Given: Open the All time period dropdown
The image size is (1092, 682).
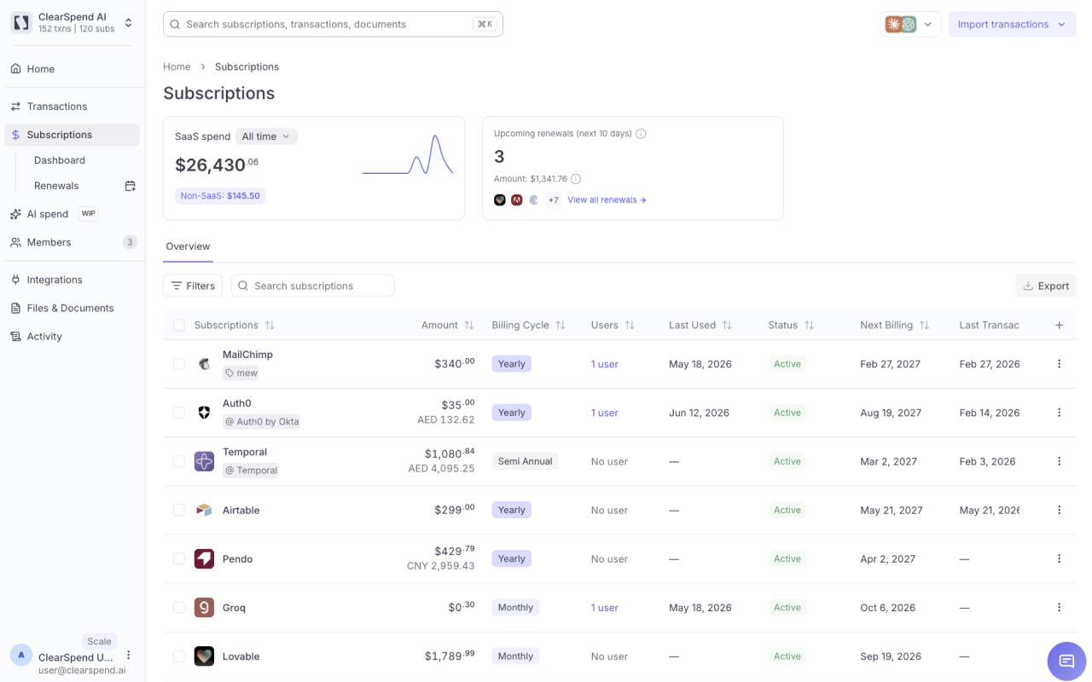Looking at the screenshot, I should 266,136.
